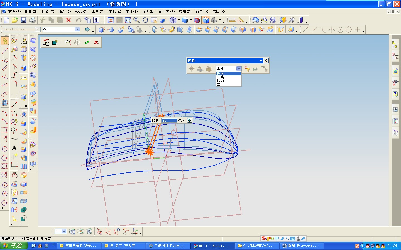401x250 pixels.
Task: Choose 边缘 from the filter list
Action: (229, 81)
